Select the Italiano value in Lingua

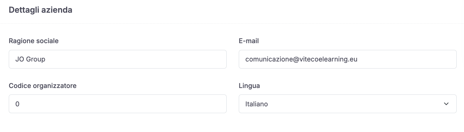point(257,104)
